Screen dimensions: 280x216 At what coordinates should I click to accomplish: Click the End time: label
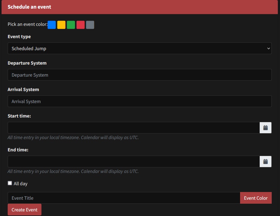click(18, 150)
